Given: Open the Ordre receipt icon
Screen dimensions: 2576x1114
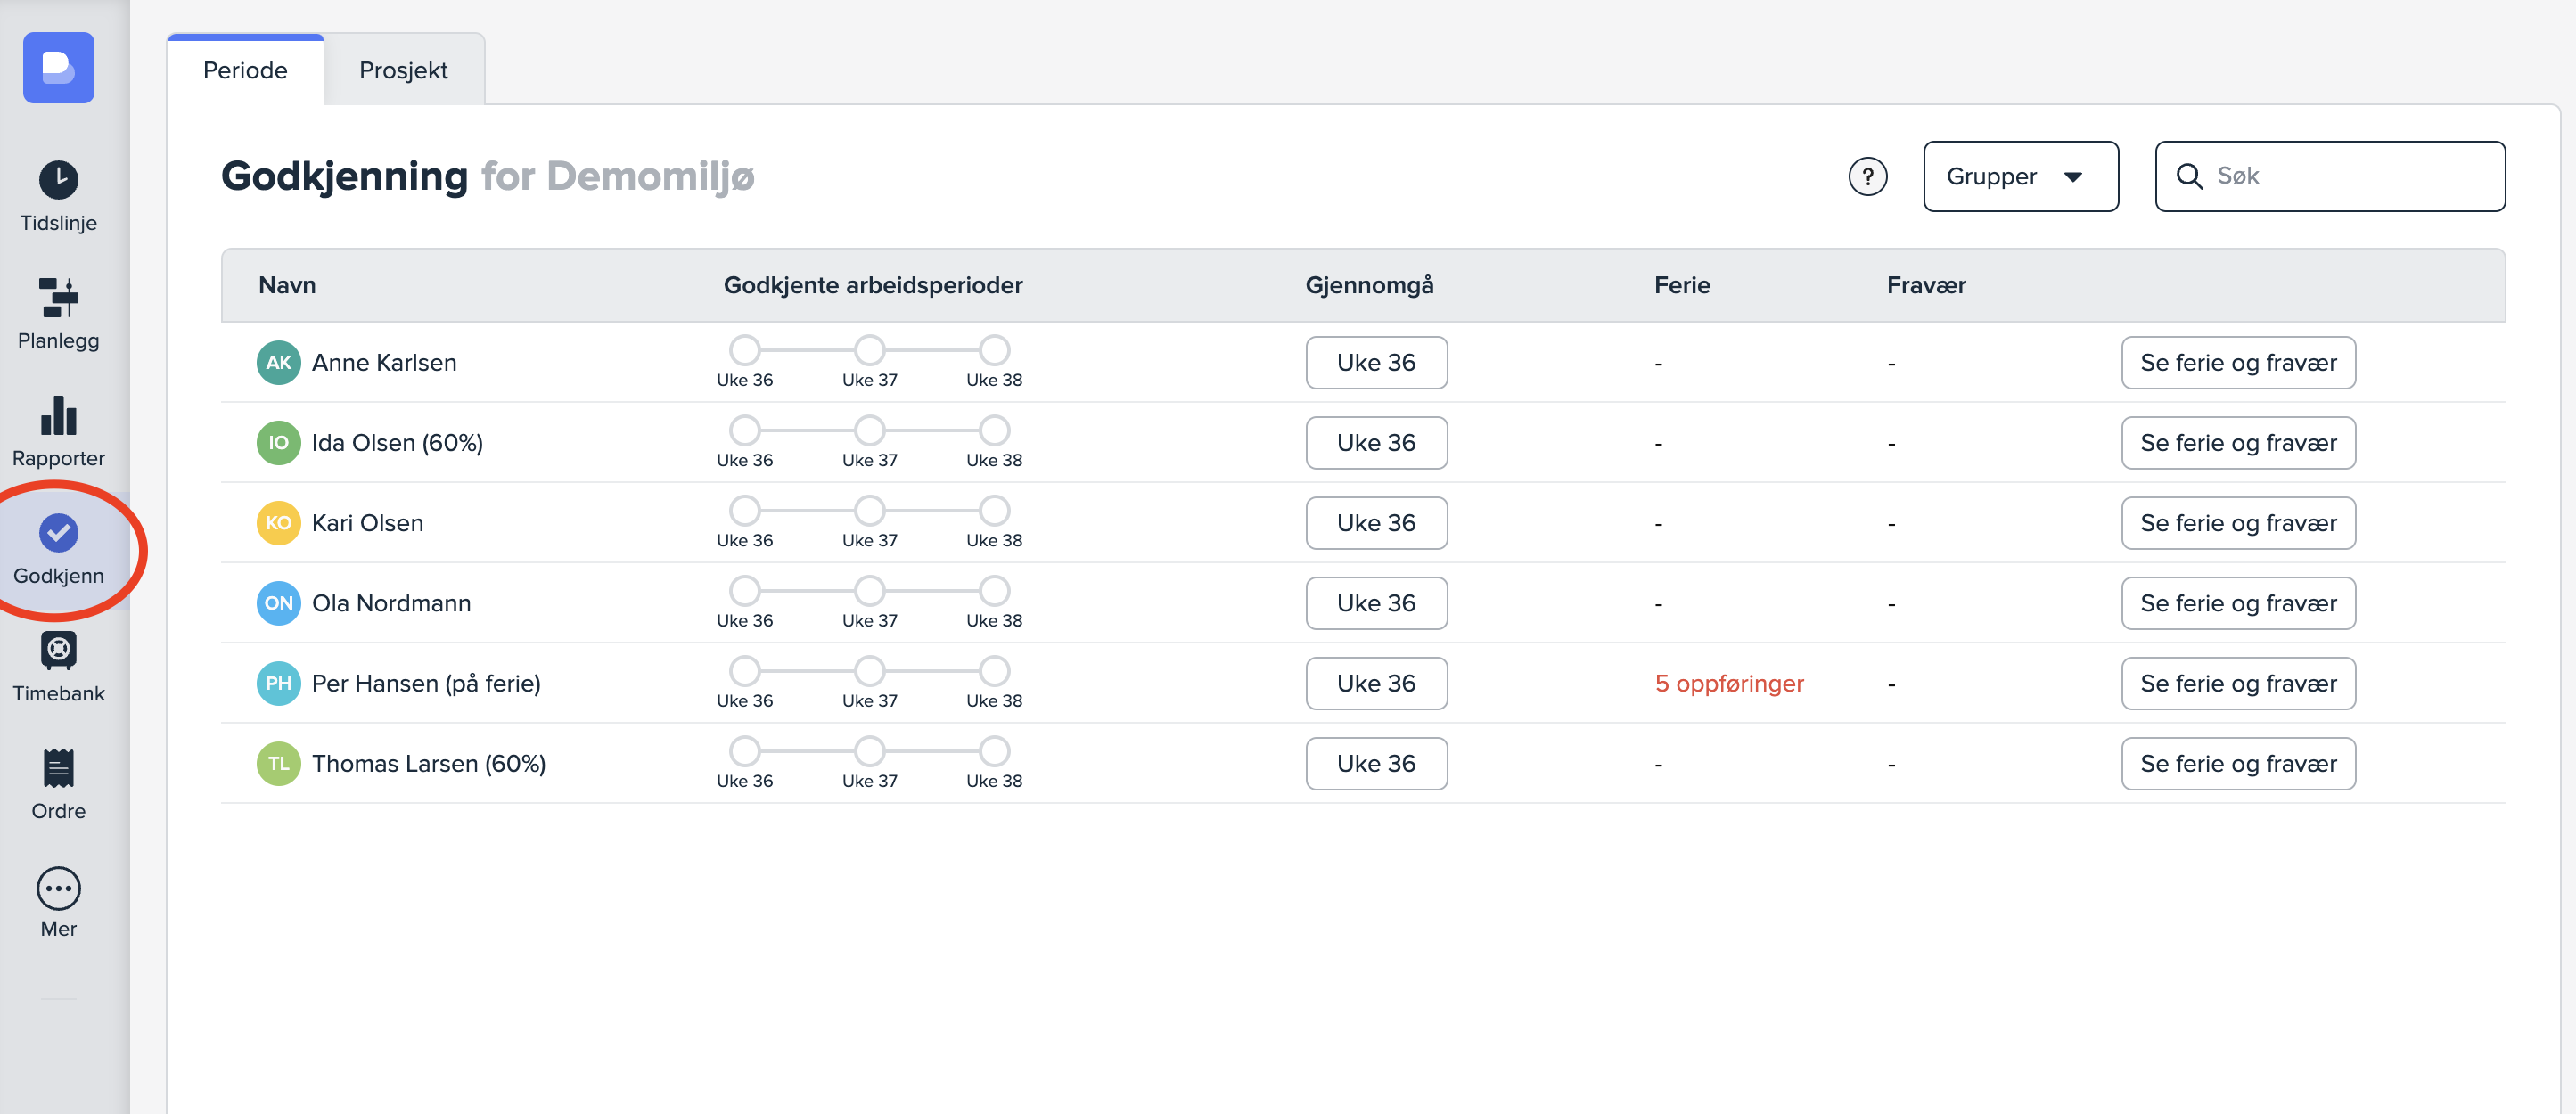Looking at the screenshot, I should pos(58,768).
